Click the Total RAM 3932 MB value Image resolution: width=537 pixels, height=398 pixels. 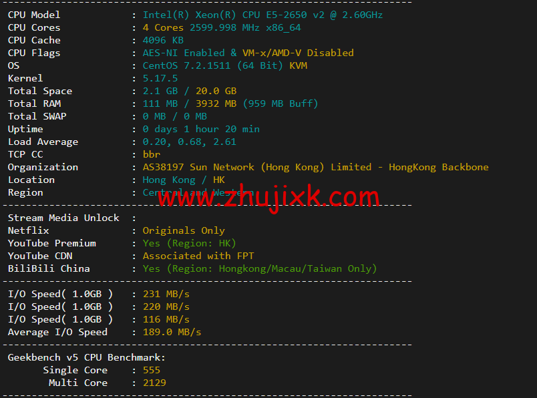(x=216, y=104)
